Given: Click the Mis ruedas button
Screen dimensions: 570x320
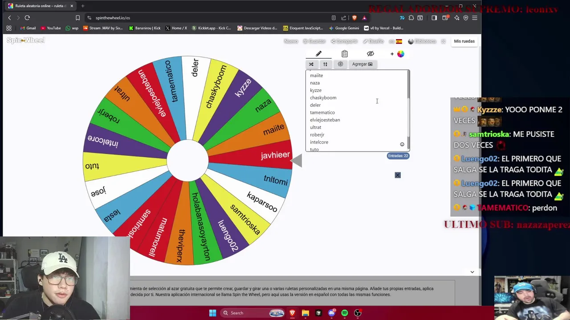Looking at the screenshot, I should click(464, 41).
